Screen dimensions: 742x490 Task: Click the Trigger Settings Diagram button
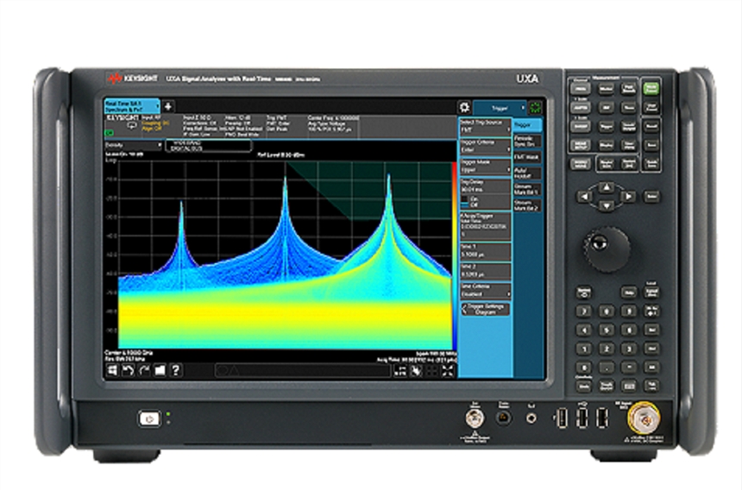pyautogui.click(x=485, y=309)
